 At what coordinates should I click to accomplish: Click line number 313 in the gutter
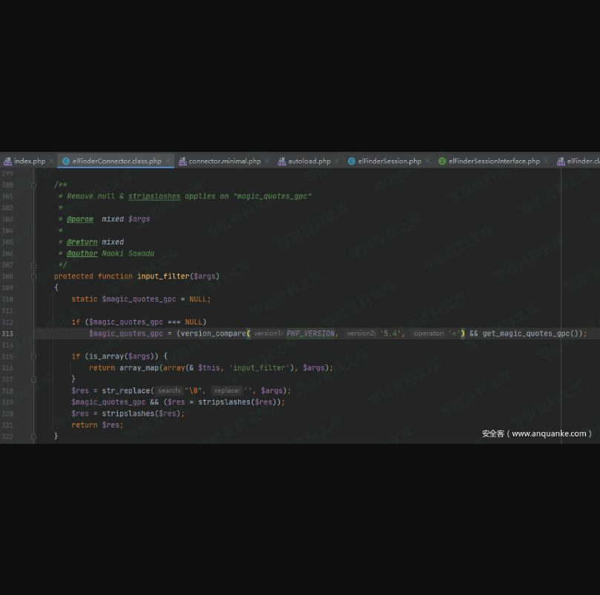7,333
